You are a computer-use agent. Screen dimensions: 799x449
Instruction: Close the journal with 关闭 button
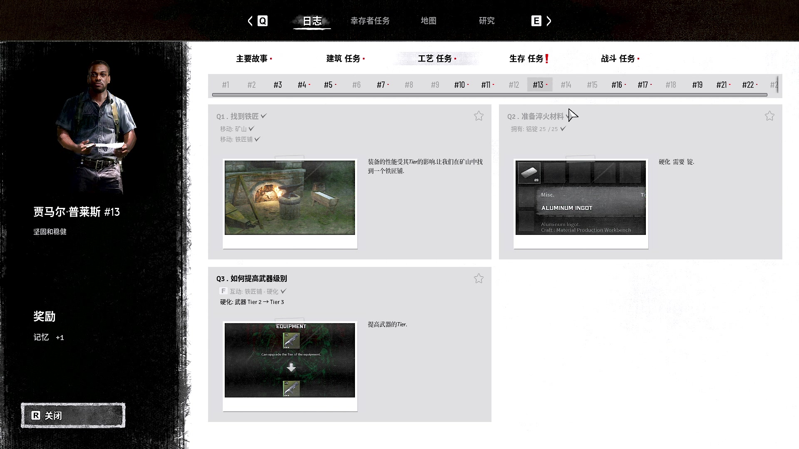pos(73,415)
